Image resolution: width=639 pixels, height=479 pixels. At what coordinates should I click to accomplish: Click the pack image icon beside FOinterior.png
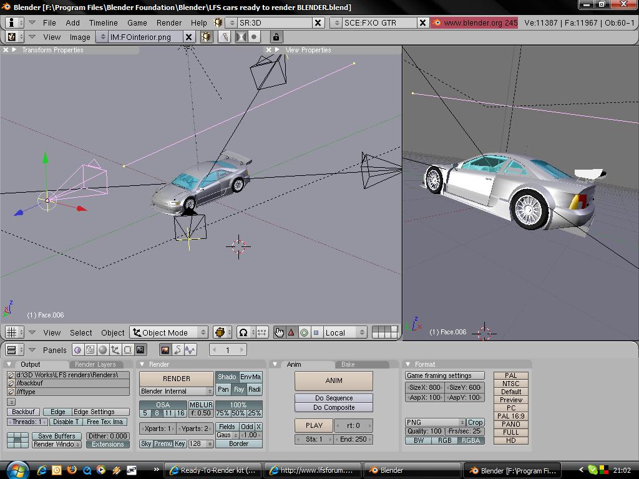point(206,37)
